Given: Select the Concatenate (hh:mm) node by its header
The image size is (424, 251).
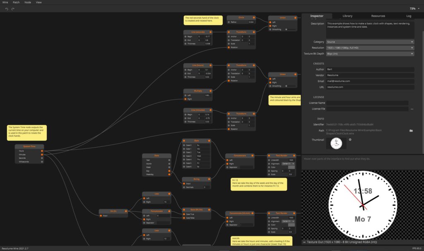Looking at the screenshot, I should click(x=240, y=213).
